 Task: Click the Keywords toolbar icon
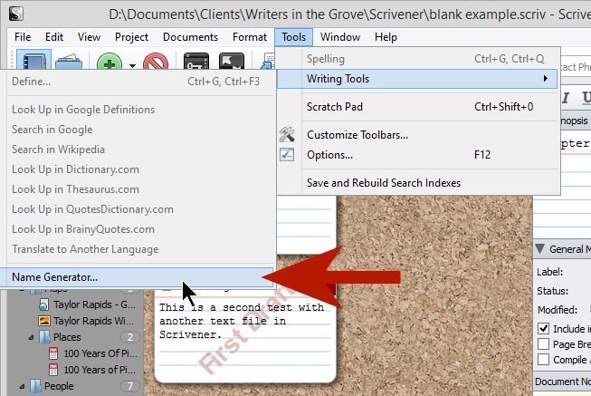[x=197, y=62]
